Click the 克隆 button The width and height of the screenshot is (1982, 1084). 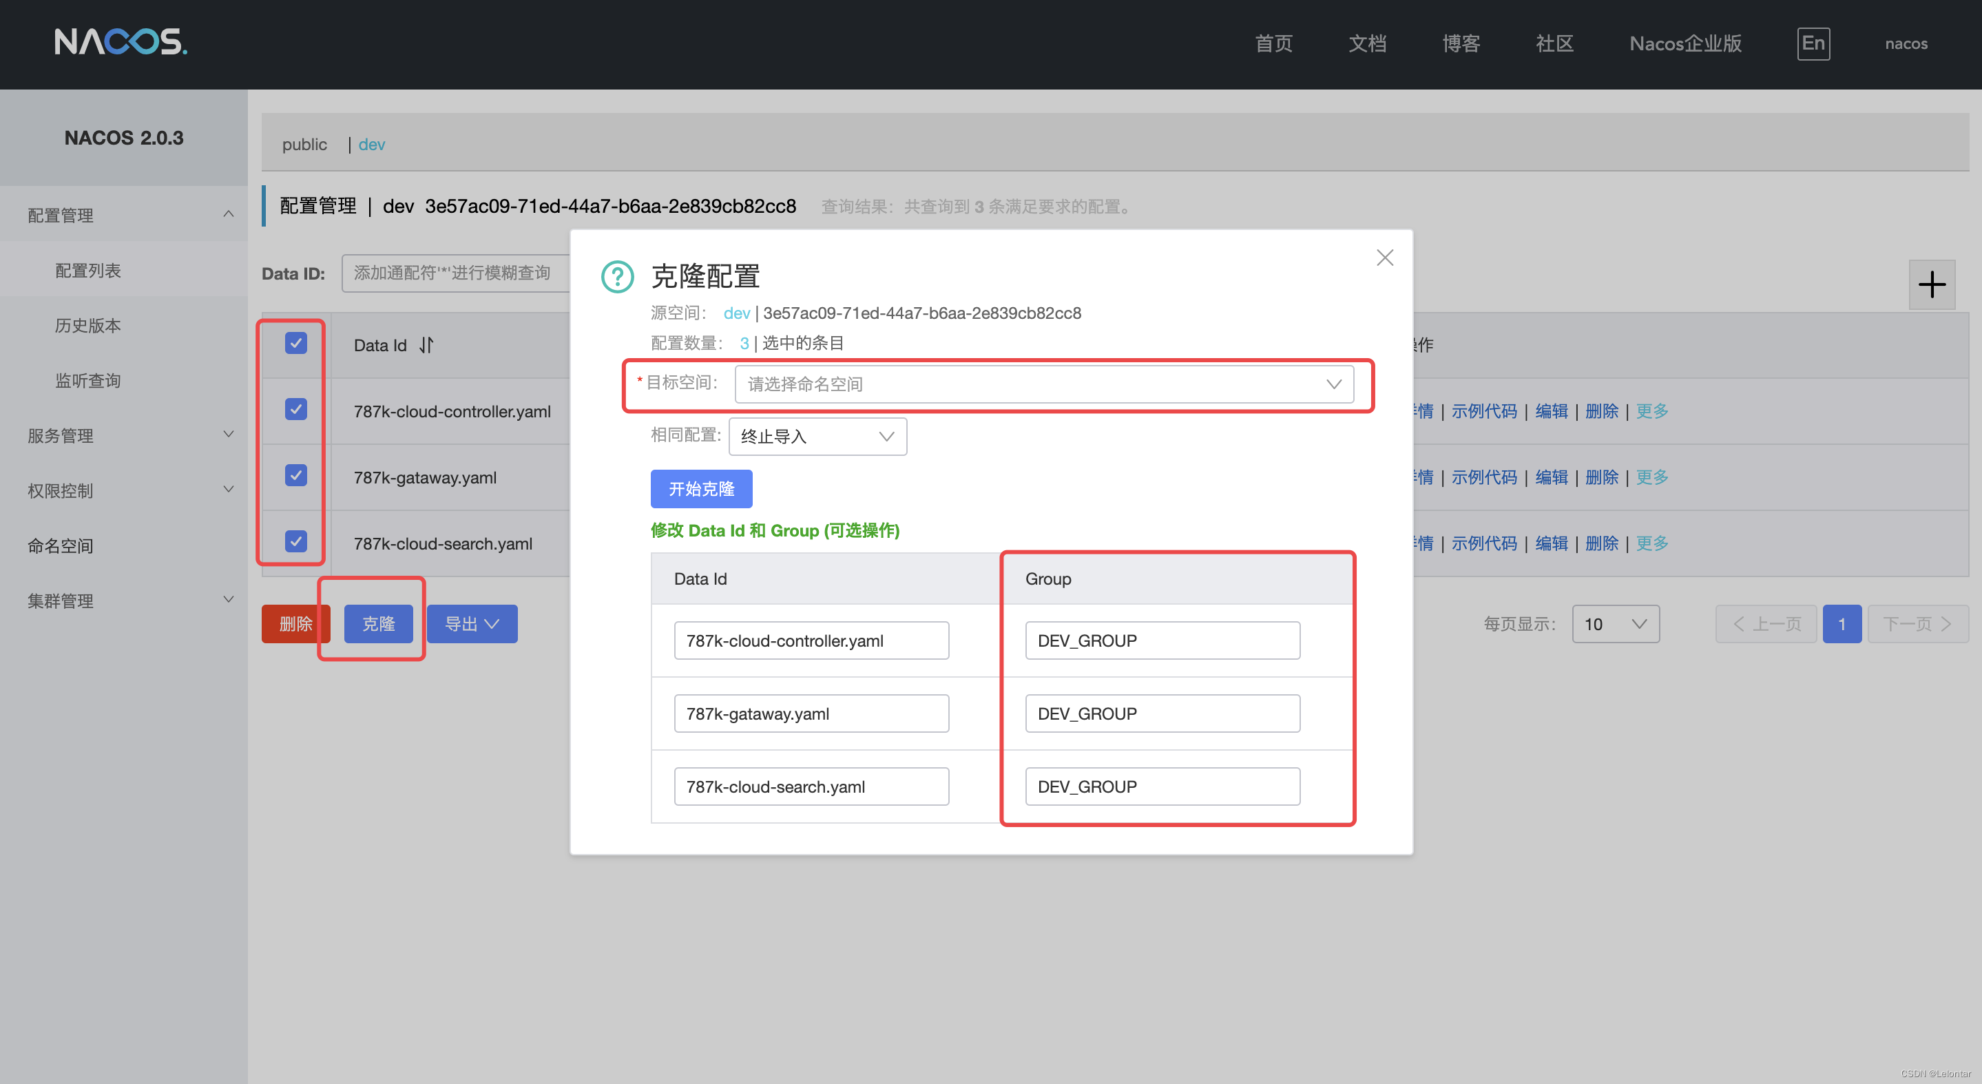(378, 624)
